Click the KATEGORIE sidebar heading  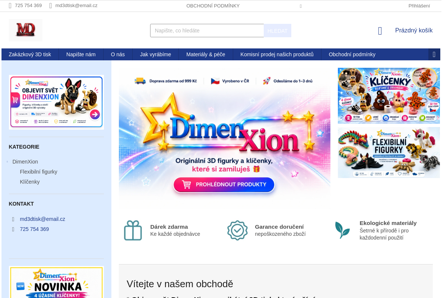(x=24, y=147)
